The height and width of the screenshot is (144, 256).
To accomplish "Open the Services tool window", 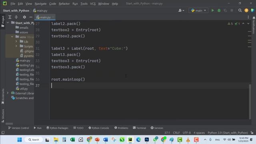I will coord(157,128).
